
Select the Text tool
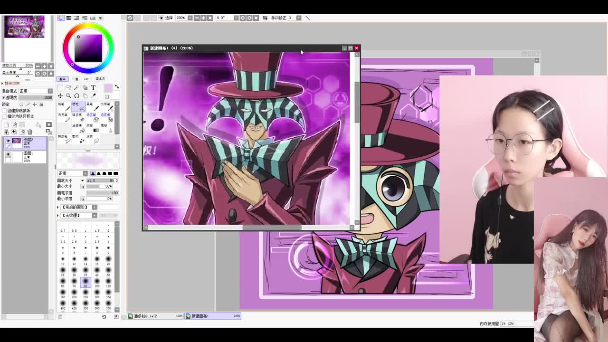[x=93, y=87]
